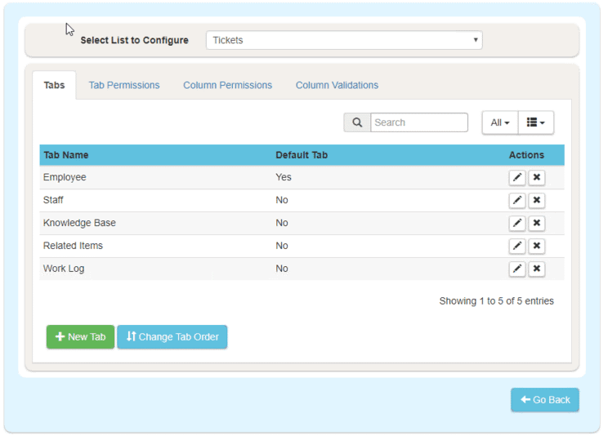Image resolution: width=608 pixels, height=440 pixels.
Task: Focus the Search input field
Action: (x=419, y=122)
